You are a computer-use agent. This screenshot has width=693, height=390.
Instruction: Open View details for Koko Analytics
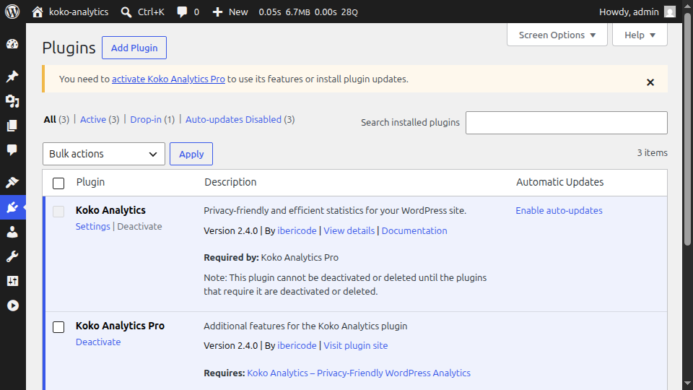[x=349, y=231]
